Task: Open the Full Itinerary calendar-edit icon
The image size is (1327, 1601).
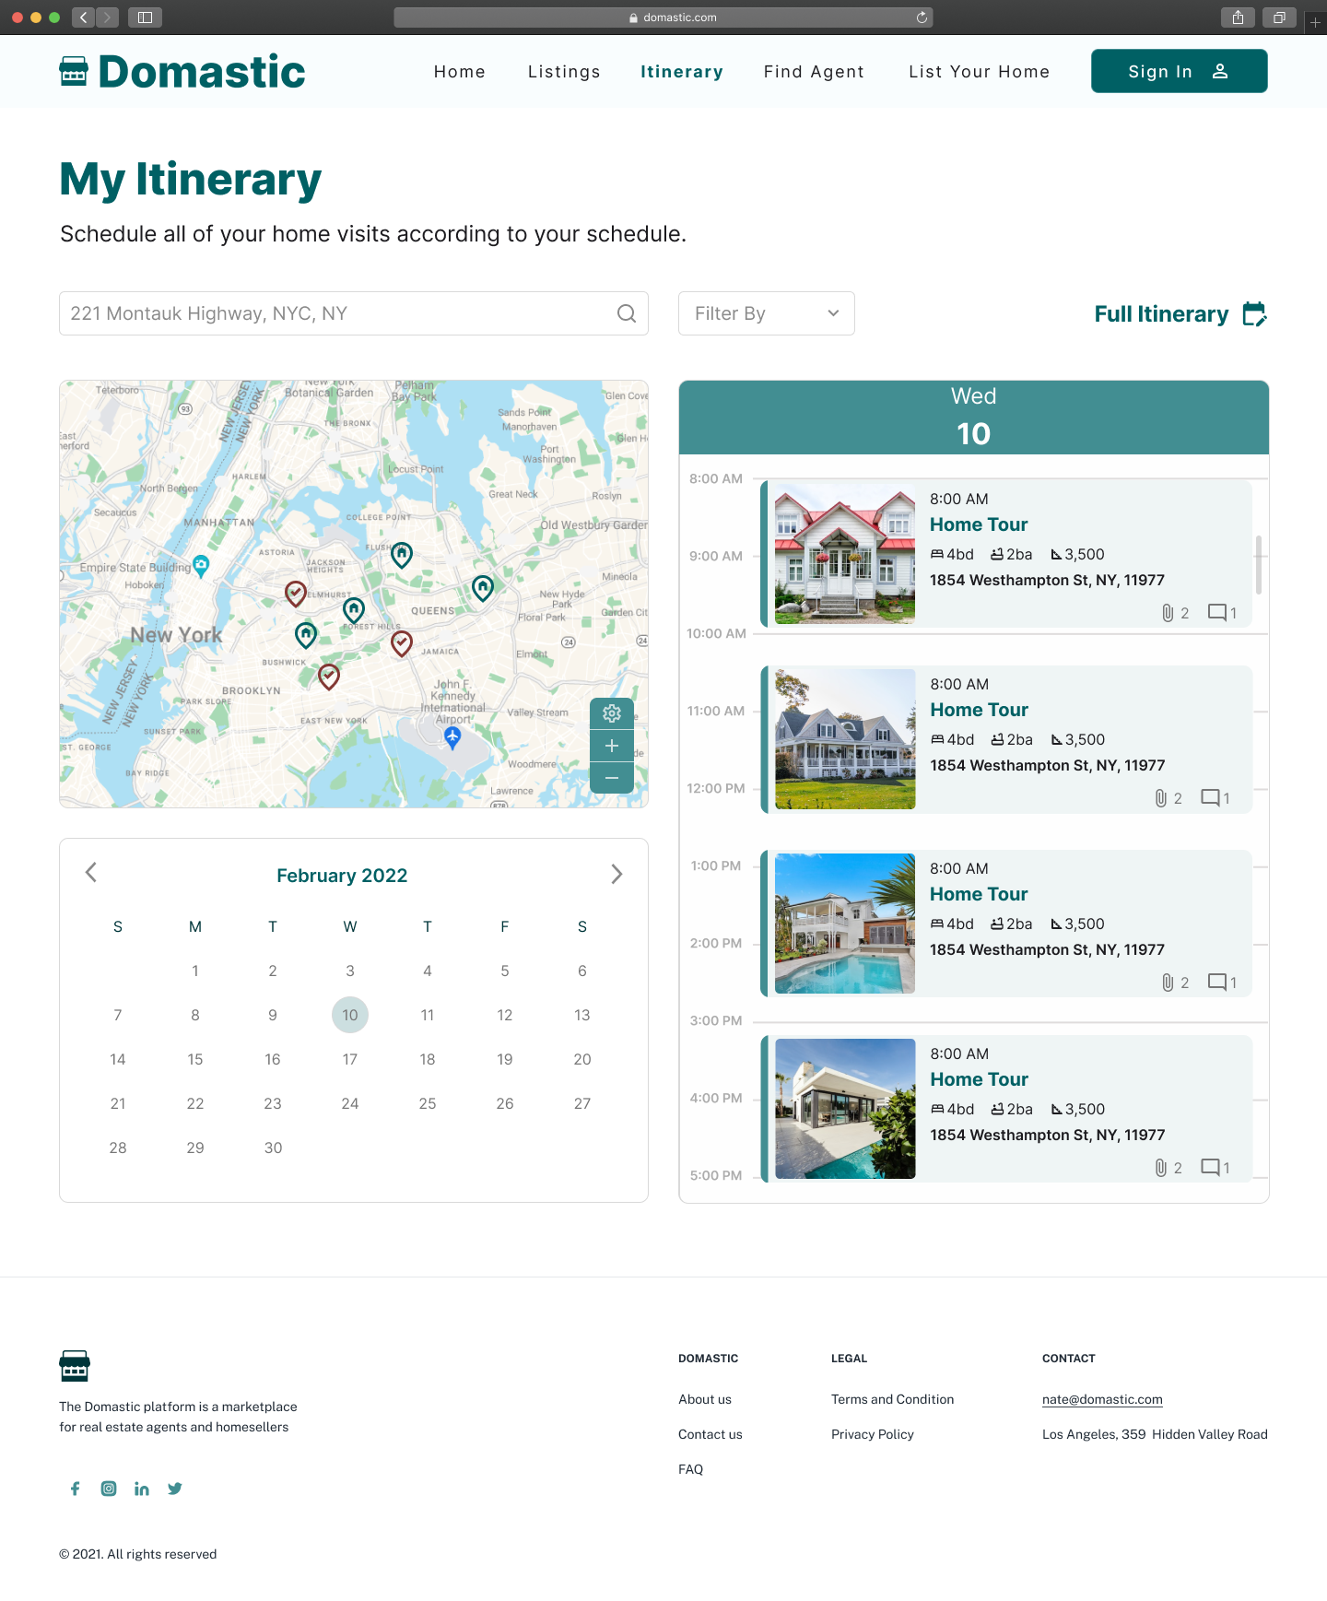Action: click(x=1254, y=314)
